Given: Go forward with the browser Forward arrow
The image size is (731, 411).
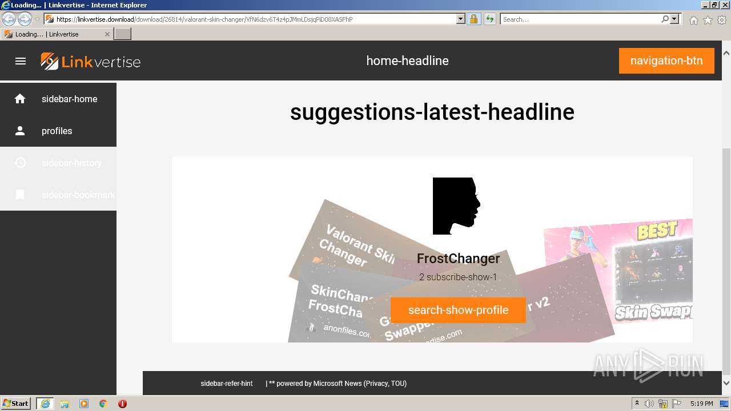Looking at the screenshot, I should point(25,19).
